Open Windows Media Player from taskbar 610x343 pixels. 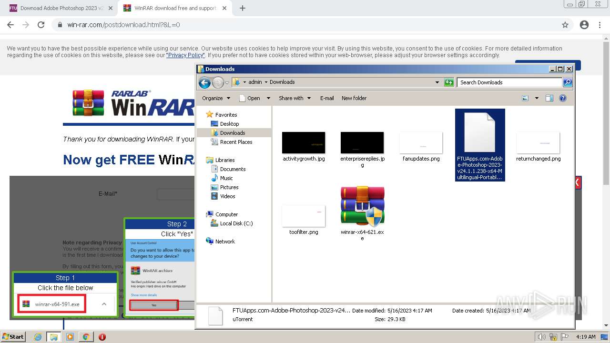point(70,337)
